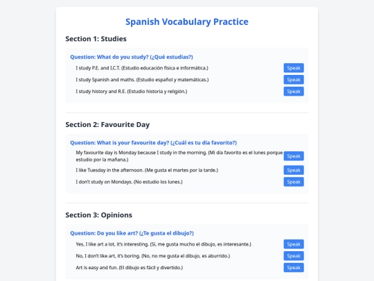Click Speak for 'I like Tuesday in the afternoon'

[x=294, y=170]
